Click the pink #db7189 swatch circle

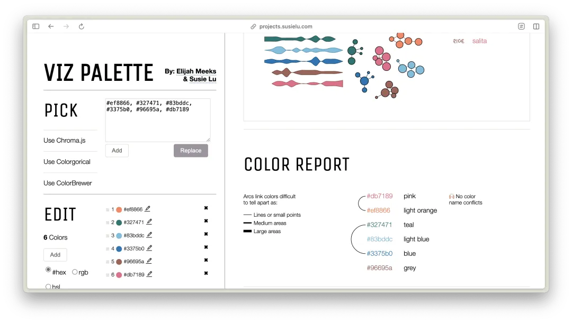pos(119,275)
